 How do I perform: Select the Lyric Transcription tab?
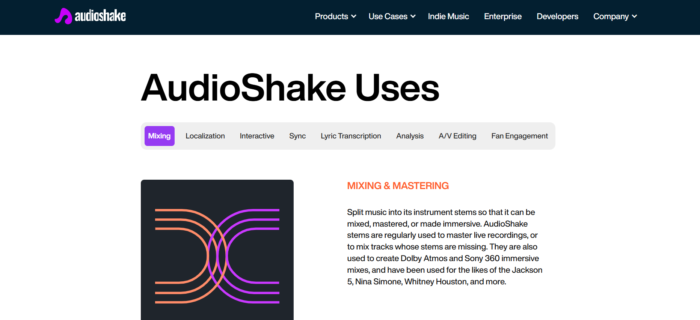click(351, 136)
